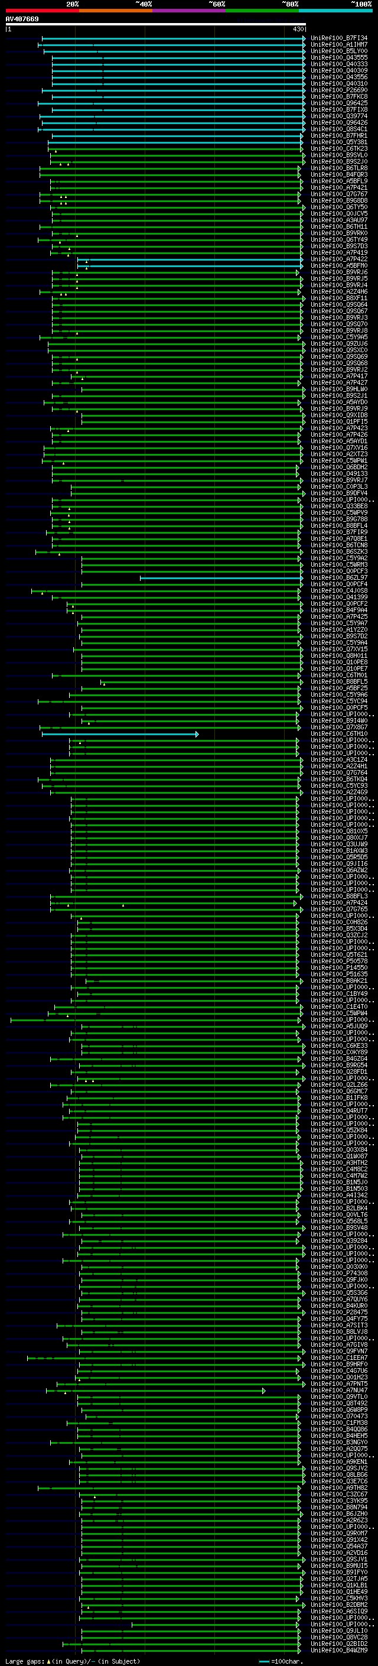Click hit label UniRef100_Q54A37
The width and height of the screenshot is (378, 1666).
[339, 1547]
